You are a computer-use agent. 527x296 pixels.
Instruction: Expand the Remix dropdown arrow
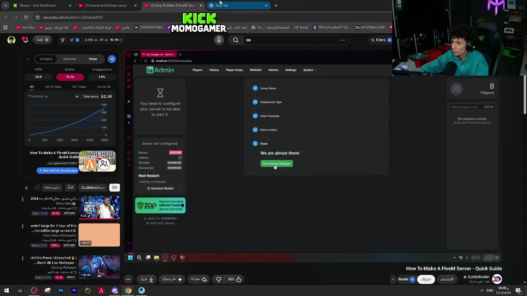click(x=393, y=279)
